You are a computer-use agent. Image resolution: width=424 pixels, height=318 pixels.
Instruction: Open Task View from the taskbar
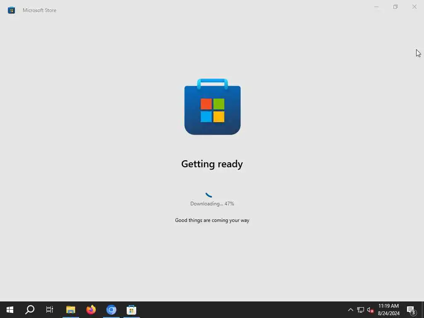tap(50, 310)
